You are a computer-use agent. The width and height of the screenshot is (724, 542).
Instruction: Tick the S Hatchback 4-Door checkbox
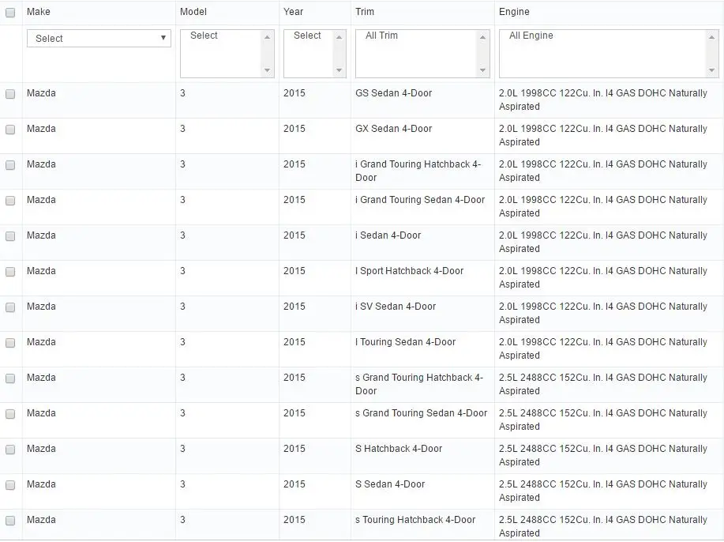click(x=10, y=450)
